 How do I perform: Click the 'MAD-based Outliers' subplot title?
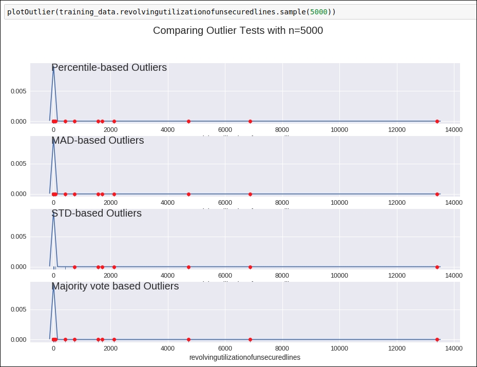pos(98,140)
